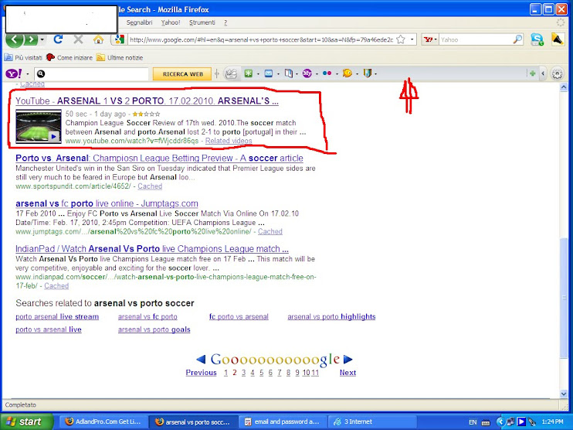The width and height of the screenshot is (573, 430).
Task: Stop loading with the X icon
Action: 78,39
